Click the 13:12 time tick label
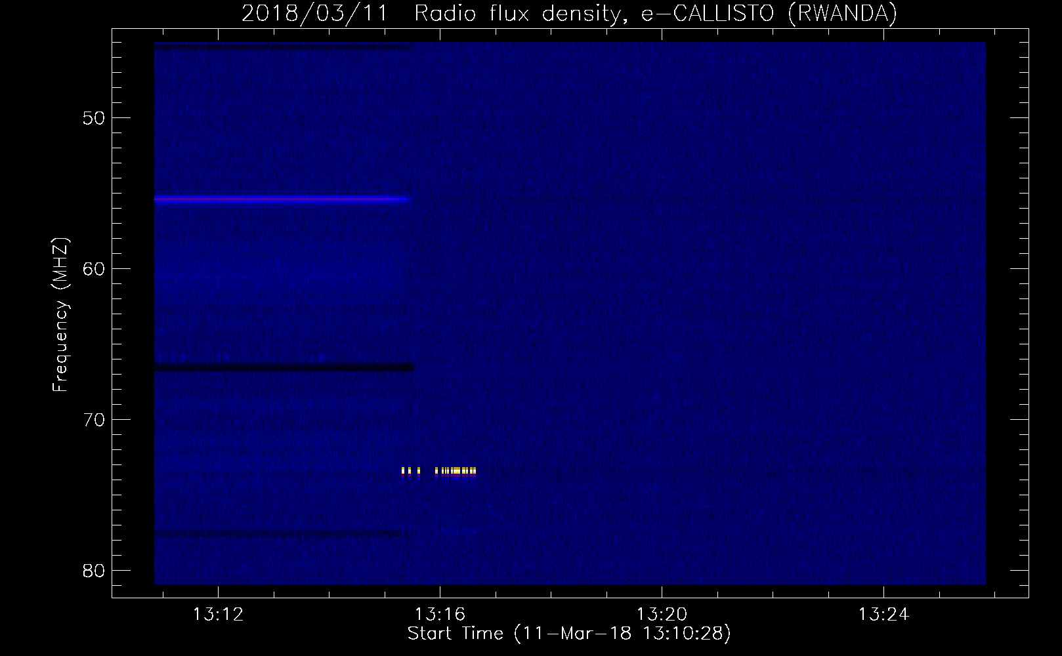The width and height of the screenshot is (1062, 656). (x=218, y=614)
